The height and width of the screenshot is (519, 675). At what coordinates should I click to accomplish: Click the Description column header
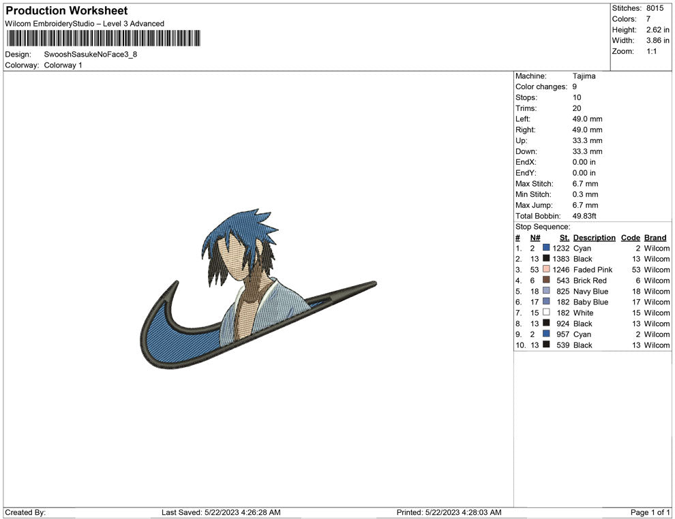point(594,237)
